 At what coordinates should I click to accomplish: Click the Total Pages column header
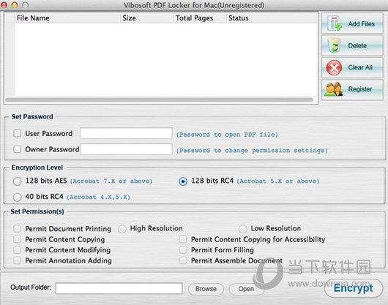200,18
